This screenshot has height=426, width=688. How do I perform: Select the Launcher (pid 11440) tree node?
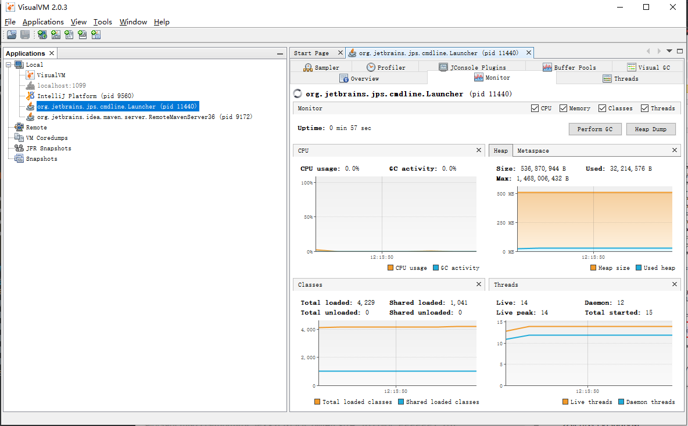[x=117, y=106]
